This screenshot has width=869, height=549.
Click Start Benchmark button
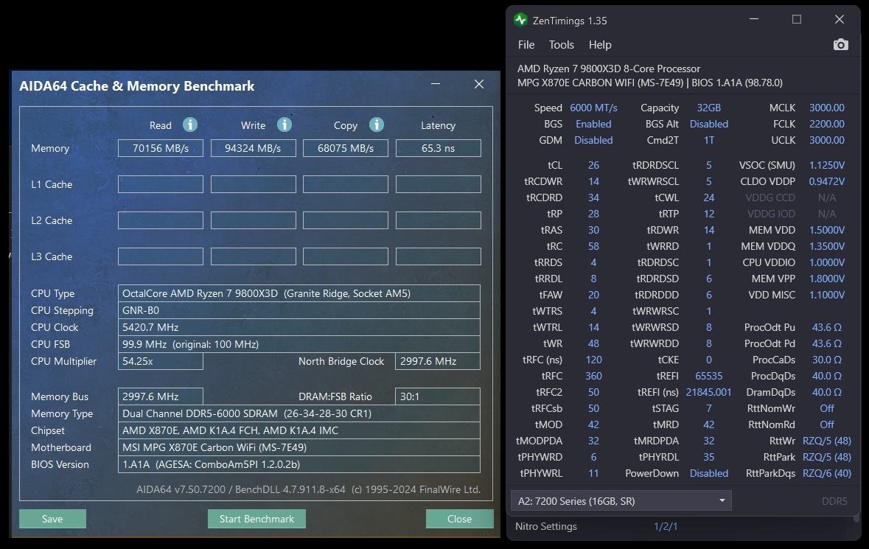coord(256,519)
